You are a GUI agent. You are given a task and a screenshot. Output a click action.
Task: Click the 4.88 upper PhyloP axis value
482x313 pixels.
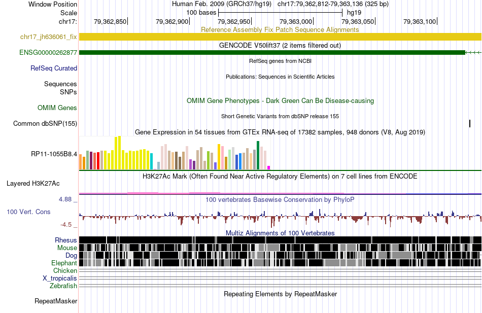65,199
